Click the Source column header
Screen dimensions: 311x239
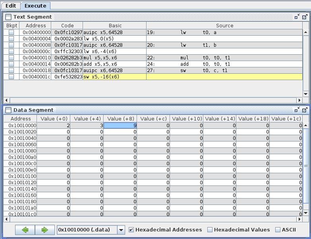click(224, 26)
